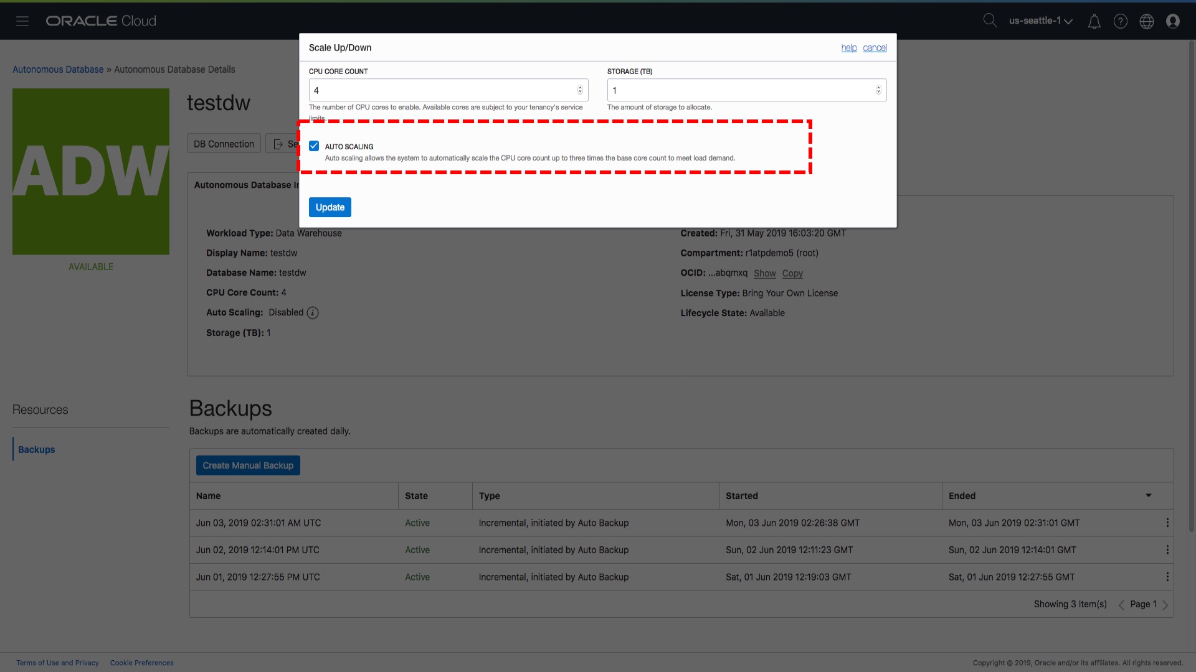This screenshot has height=672, width=1196.
Task: Select Backups in Resources sidebar
Action: click(37, 450)
